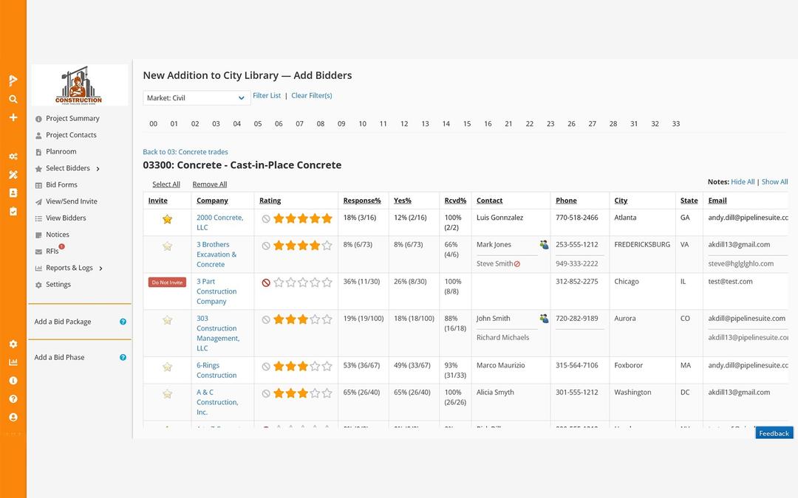798x498 pixels.
Task: Expand the Select Bidders submenu
Action: tap(98, 169)
